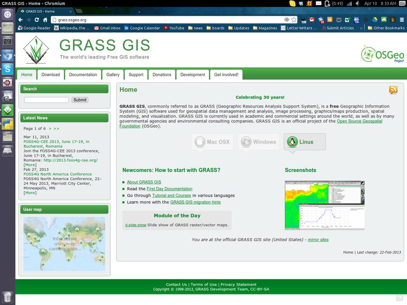Open the Documentation tab

pos(83,75)
